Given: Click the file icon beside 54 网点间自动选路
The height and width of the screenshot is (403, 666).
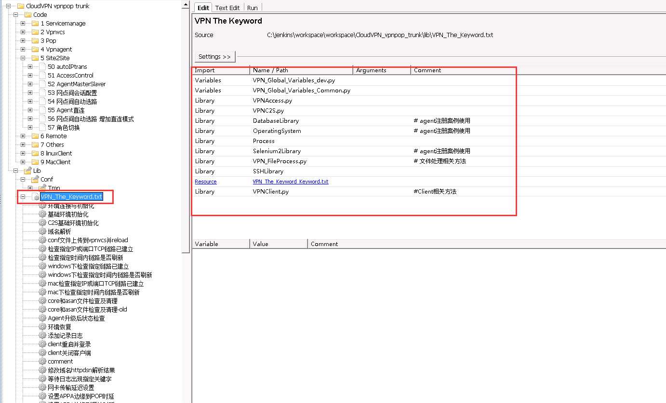Looking at the screenshot, I should 42,102.
